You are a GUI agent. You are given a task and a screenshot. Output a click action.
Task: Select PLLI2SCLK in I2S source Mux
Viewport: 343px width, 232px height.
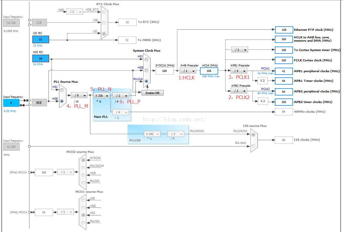[x=253, y=134]
